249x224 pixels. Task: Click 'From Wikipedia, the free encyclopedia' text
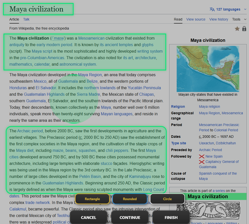point(39,29)
